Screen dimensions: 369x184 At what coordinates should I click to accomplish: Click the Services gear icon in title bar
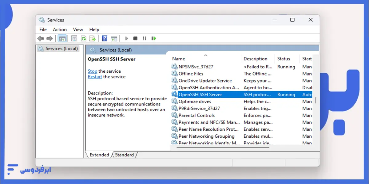tap(42, 20)
